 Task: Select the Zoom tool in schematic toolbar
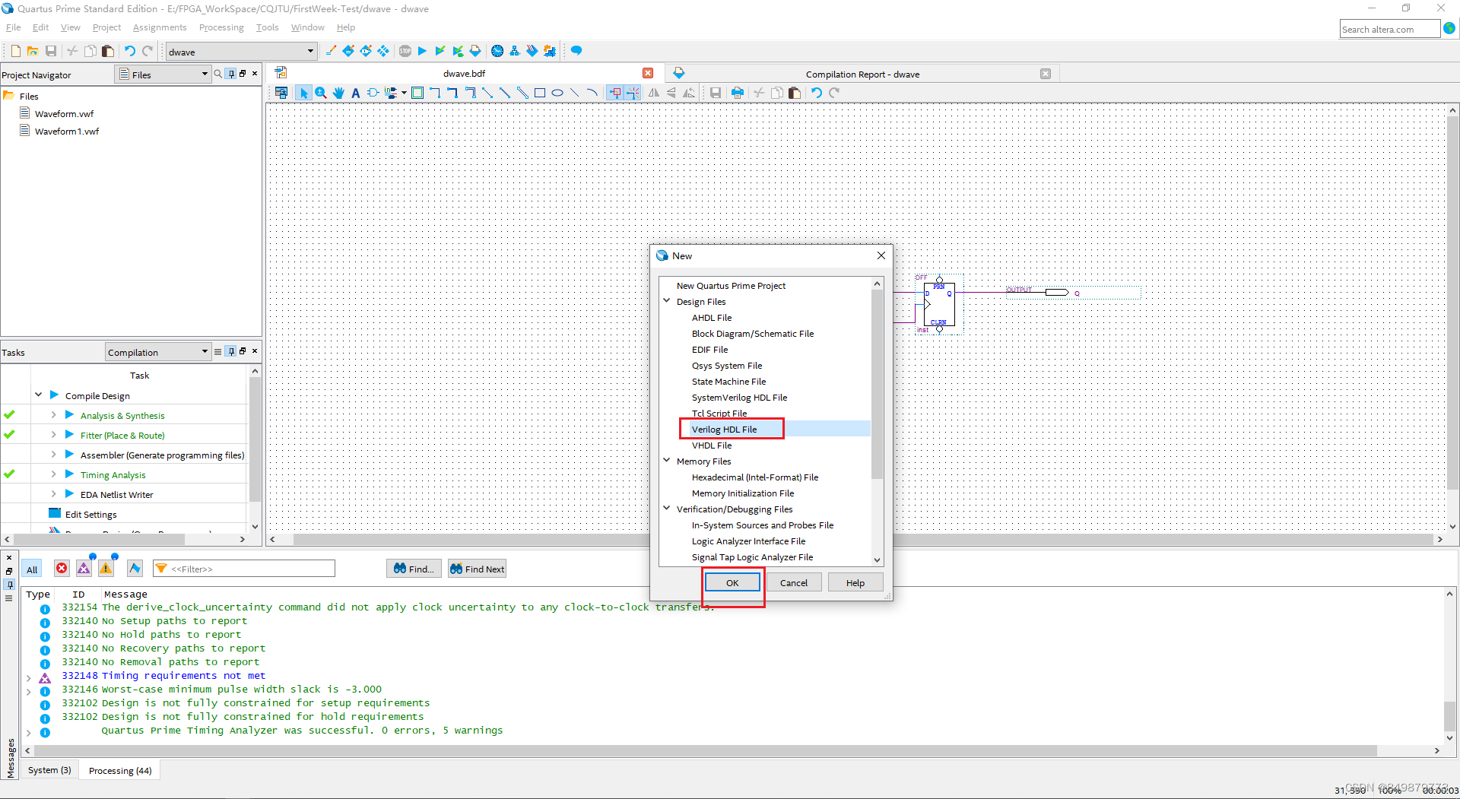click(321, 93)
